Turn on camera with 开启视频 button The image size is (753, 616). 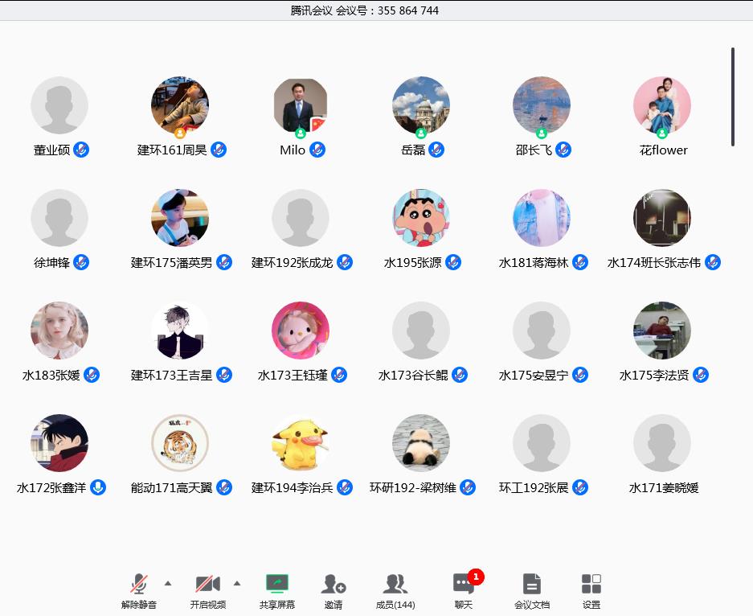point(207,585)
